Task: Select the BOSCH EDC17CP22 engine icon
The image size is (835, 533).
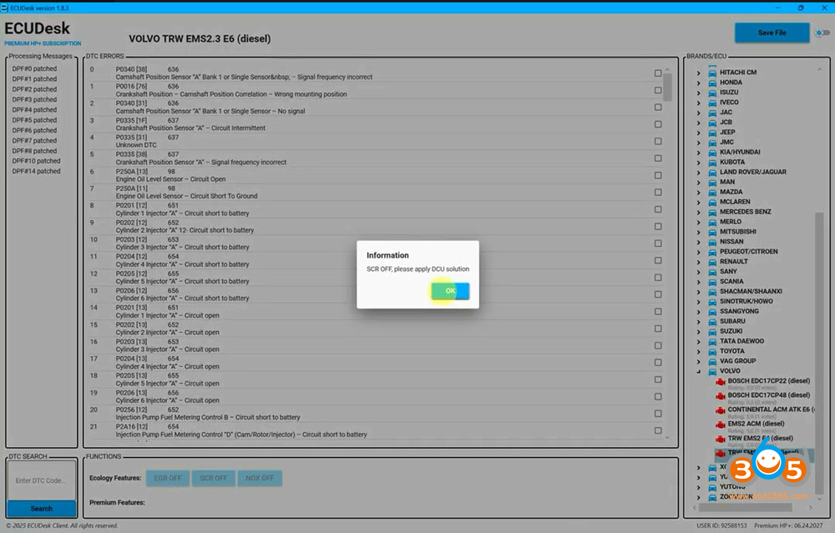Action: coord(720,381)
